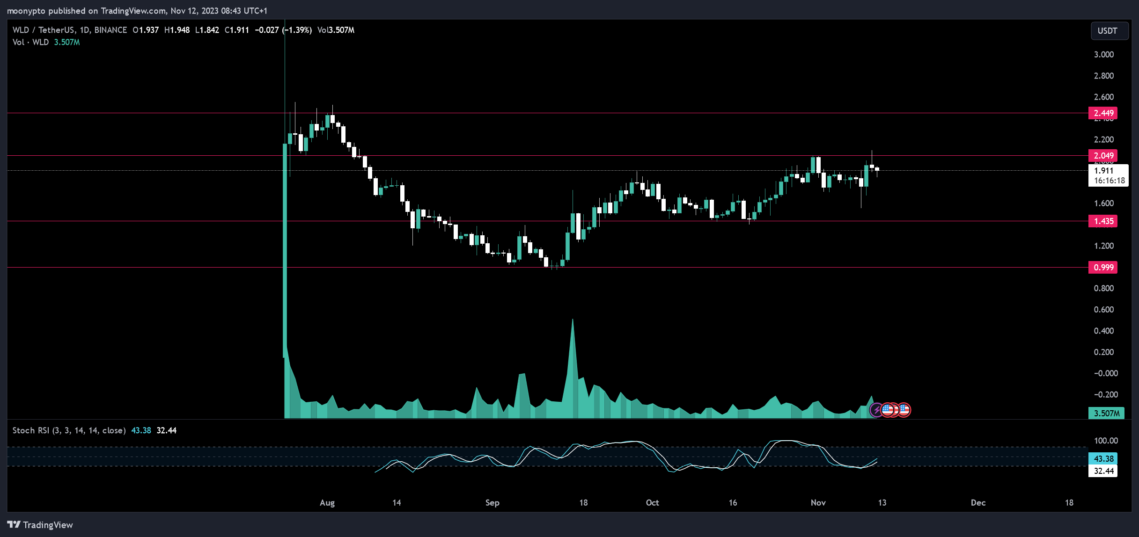Click 32.44 value in Stoch RSI legend

pyautogui.click(x=167, y=430)
